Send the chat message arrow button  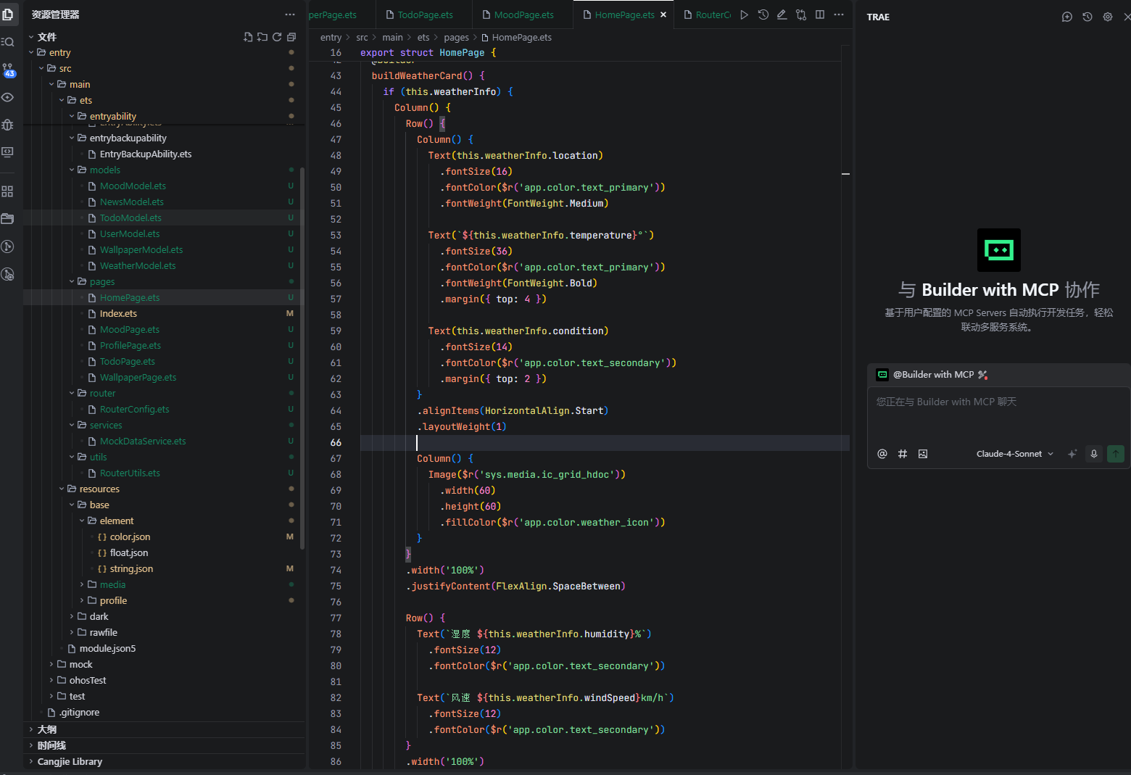coord(1116,454)
